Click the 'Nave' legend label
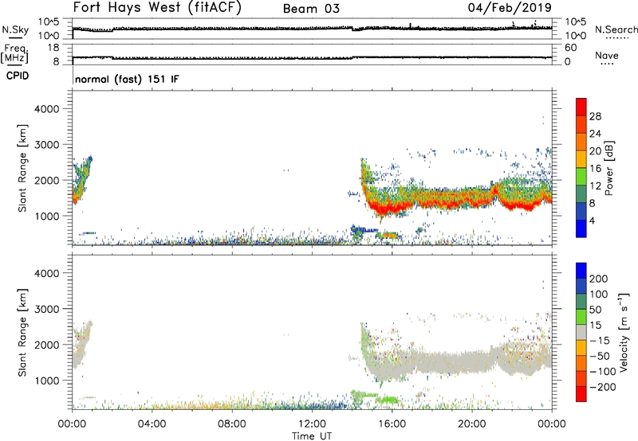This screenshot has width=638, height=441. point(607,55)
